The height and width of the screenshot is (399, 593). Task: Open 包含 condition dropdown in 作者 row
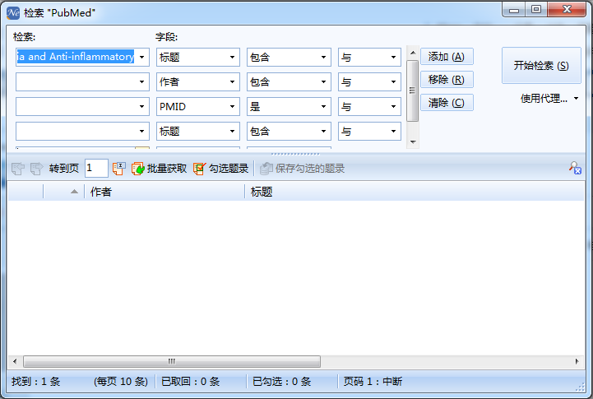tap(323, 81)
